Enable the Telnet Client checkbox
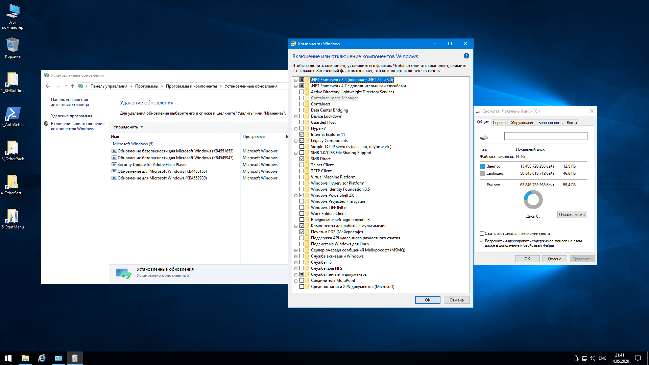This screenshot has width=649, height=365. (302, 165)
